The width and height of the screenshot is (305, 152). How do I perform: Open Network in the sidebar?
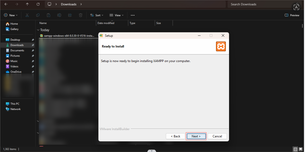pyautogui.click(x=13, y=109)
